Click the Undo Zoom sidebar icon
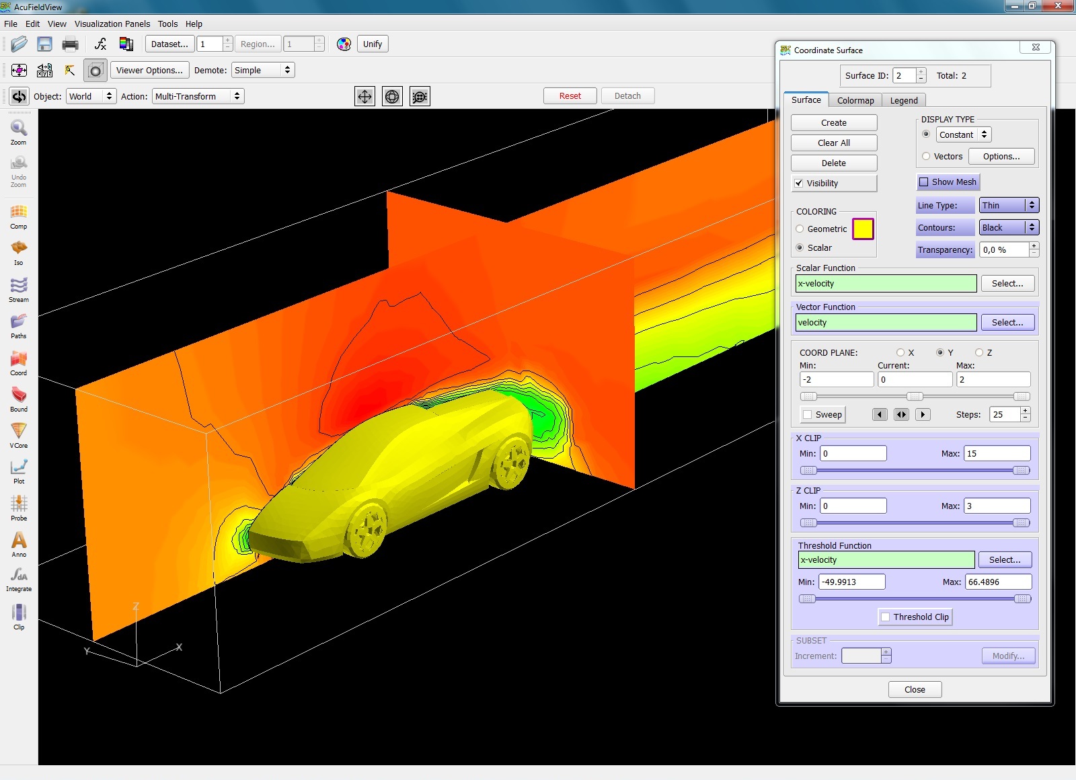 pos(18,171)
